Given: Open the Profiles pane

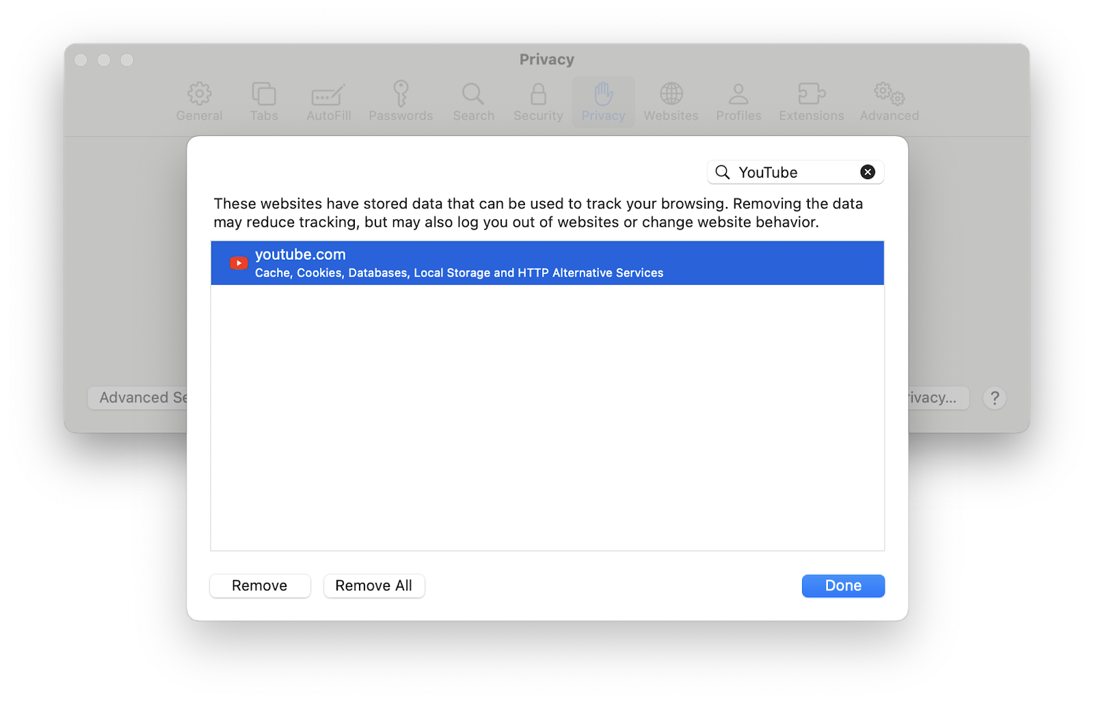Looking at the screenshot, I should click(x=738, y=101).
